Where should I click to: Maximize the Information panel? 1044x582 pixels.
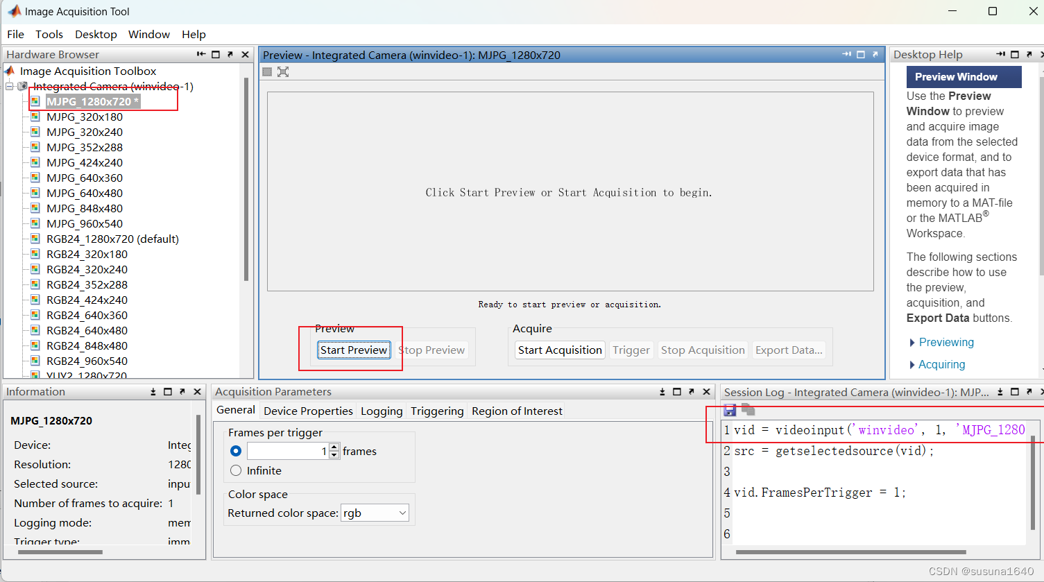pyautogui.click(x=168, y=392)
